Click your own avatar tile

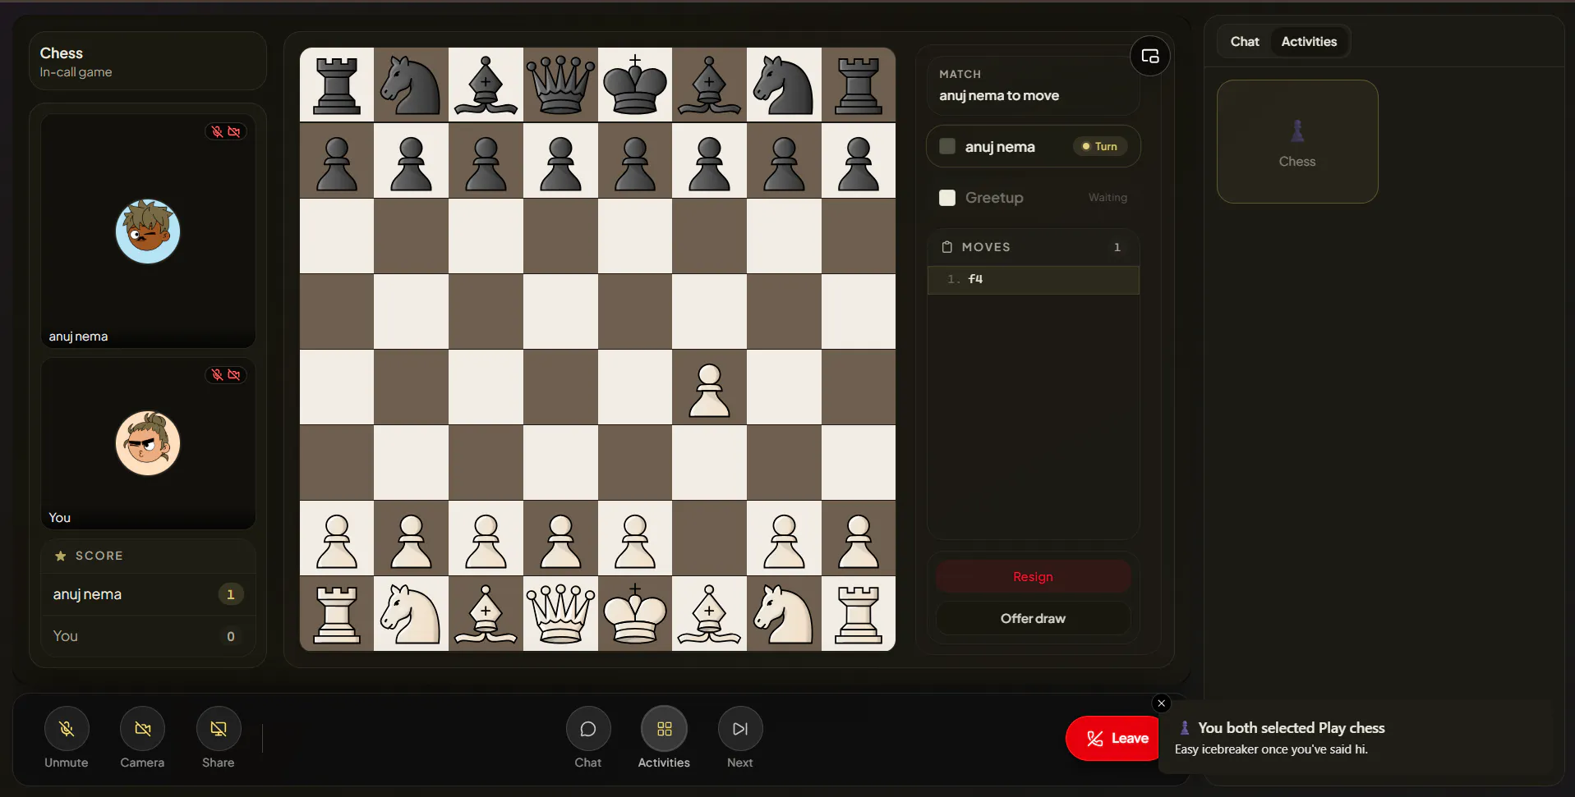[x=148, y=443]
